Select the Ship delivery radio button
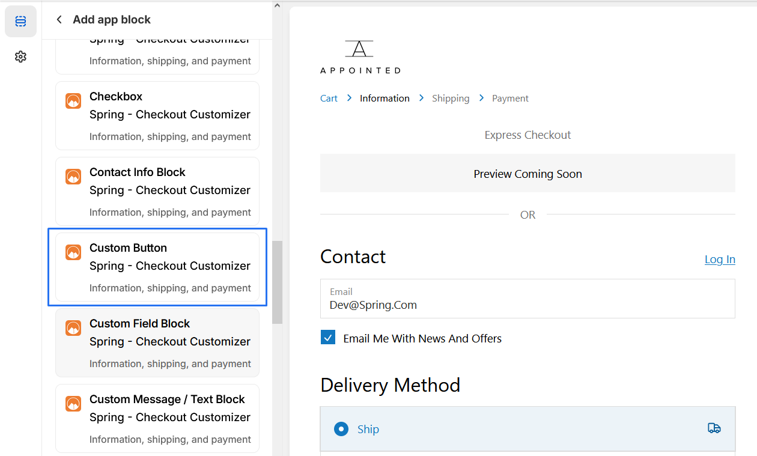Screen dimensions: 757x456 click(x=341, y=429)
